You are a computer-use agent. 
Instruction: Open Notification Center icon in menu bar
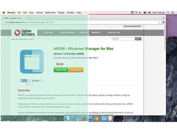pos(172,13)
